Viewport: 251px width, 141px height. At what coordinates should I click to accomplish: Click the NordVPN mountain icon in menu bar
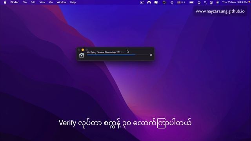[149, 2]
